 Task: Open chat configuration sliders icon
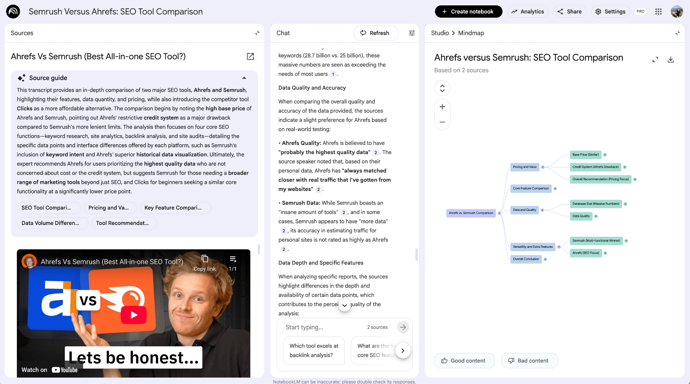click(411, 33)
